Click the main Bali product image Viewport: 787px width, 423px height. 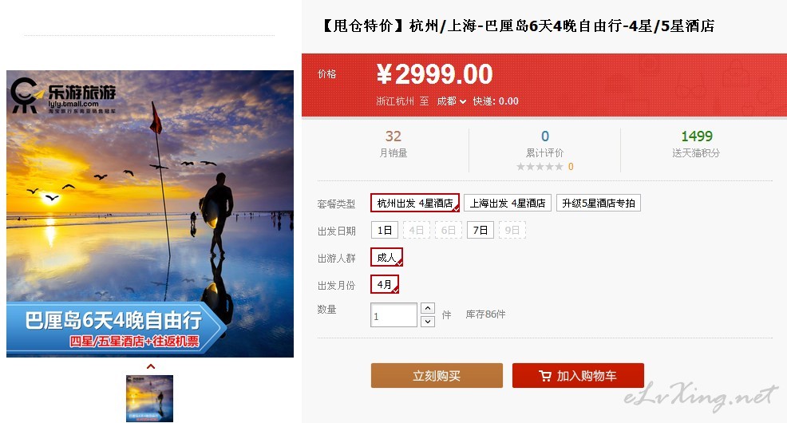150,214
